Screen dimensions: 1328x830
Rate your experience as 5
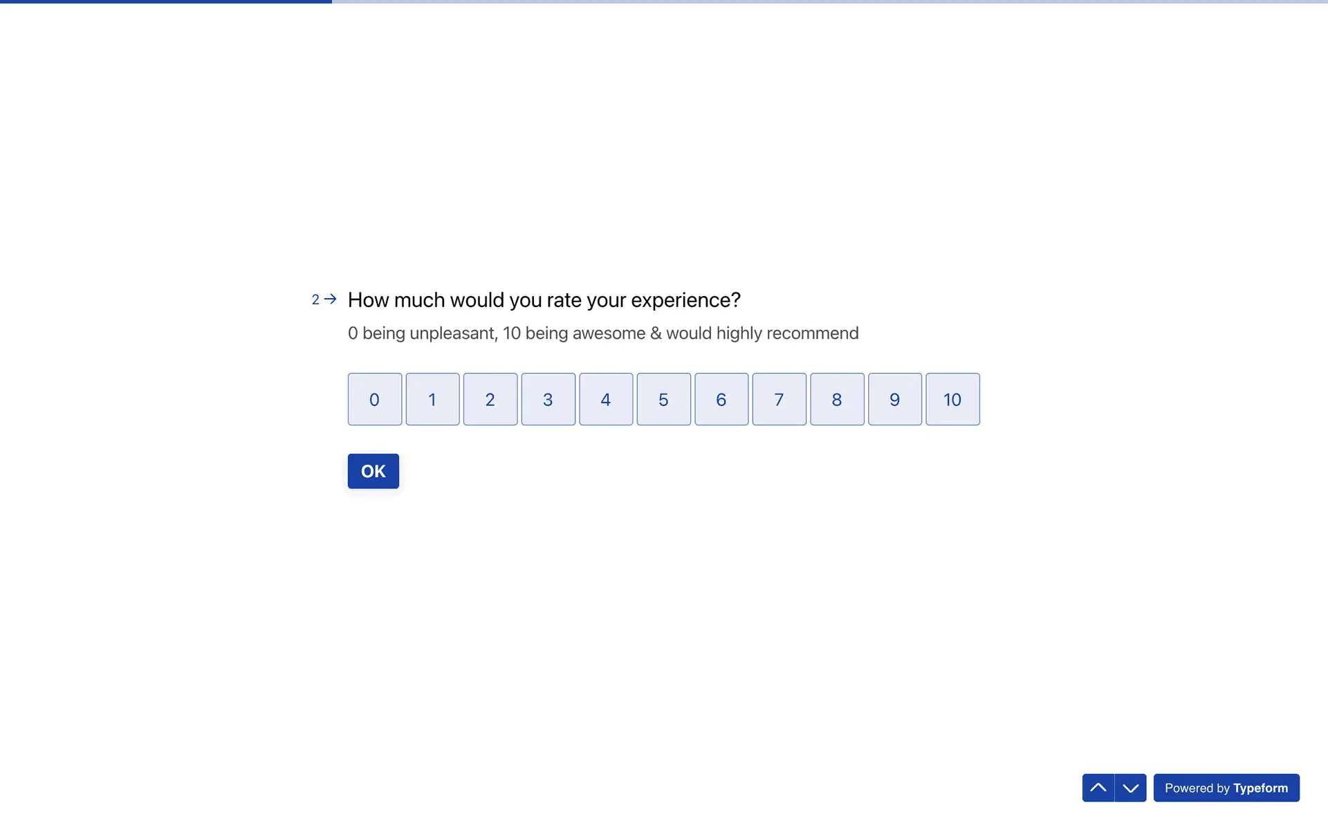[x=663, y=399]
